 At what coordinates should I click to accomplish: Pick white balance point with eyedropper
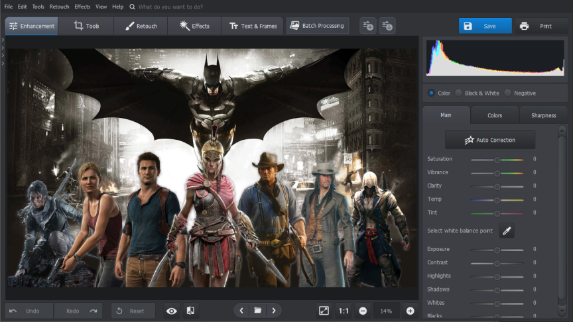click(507, 231)
